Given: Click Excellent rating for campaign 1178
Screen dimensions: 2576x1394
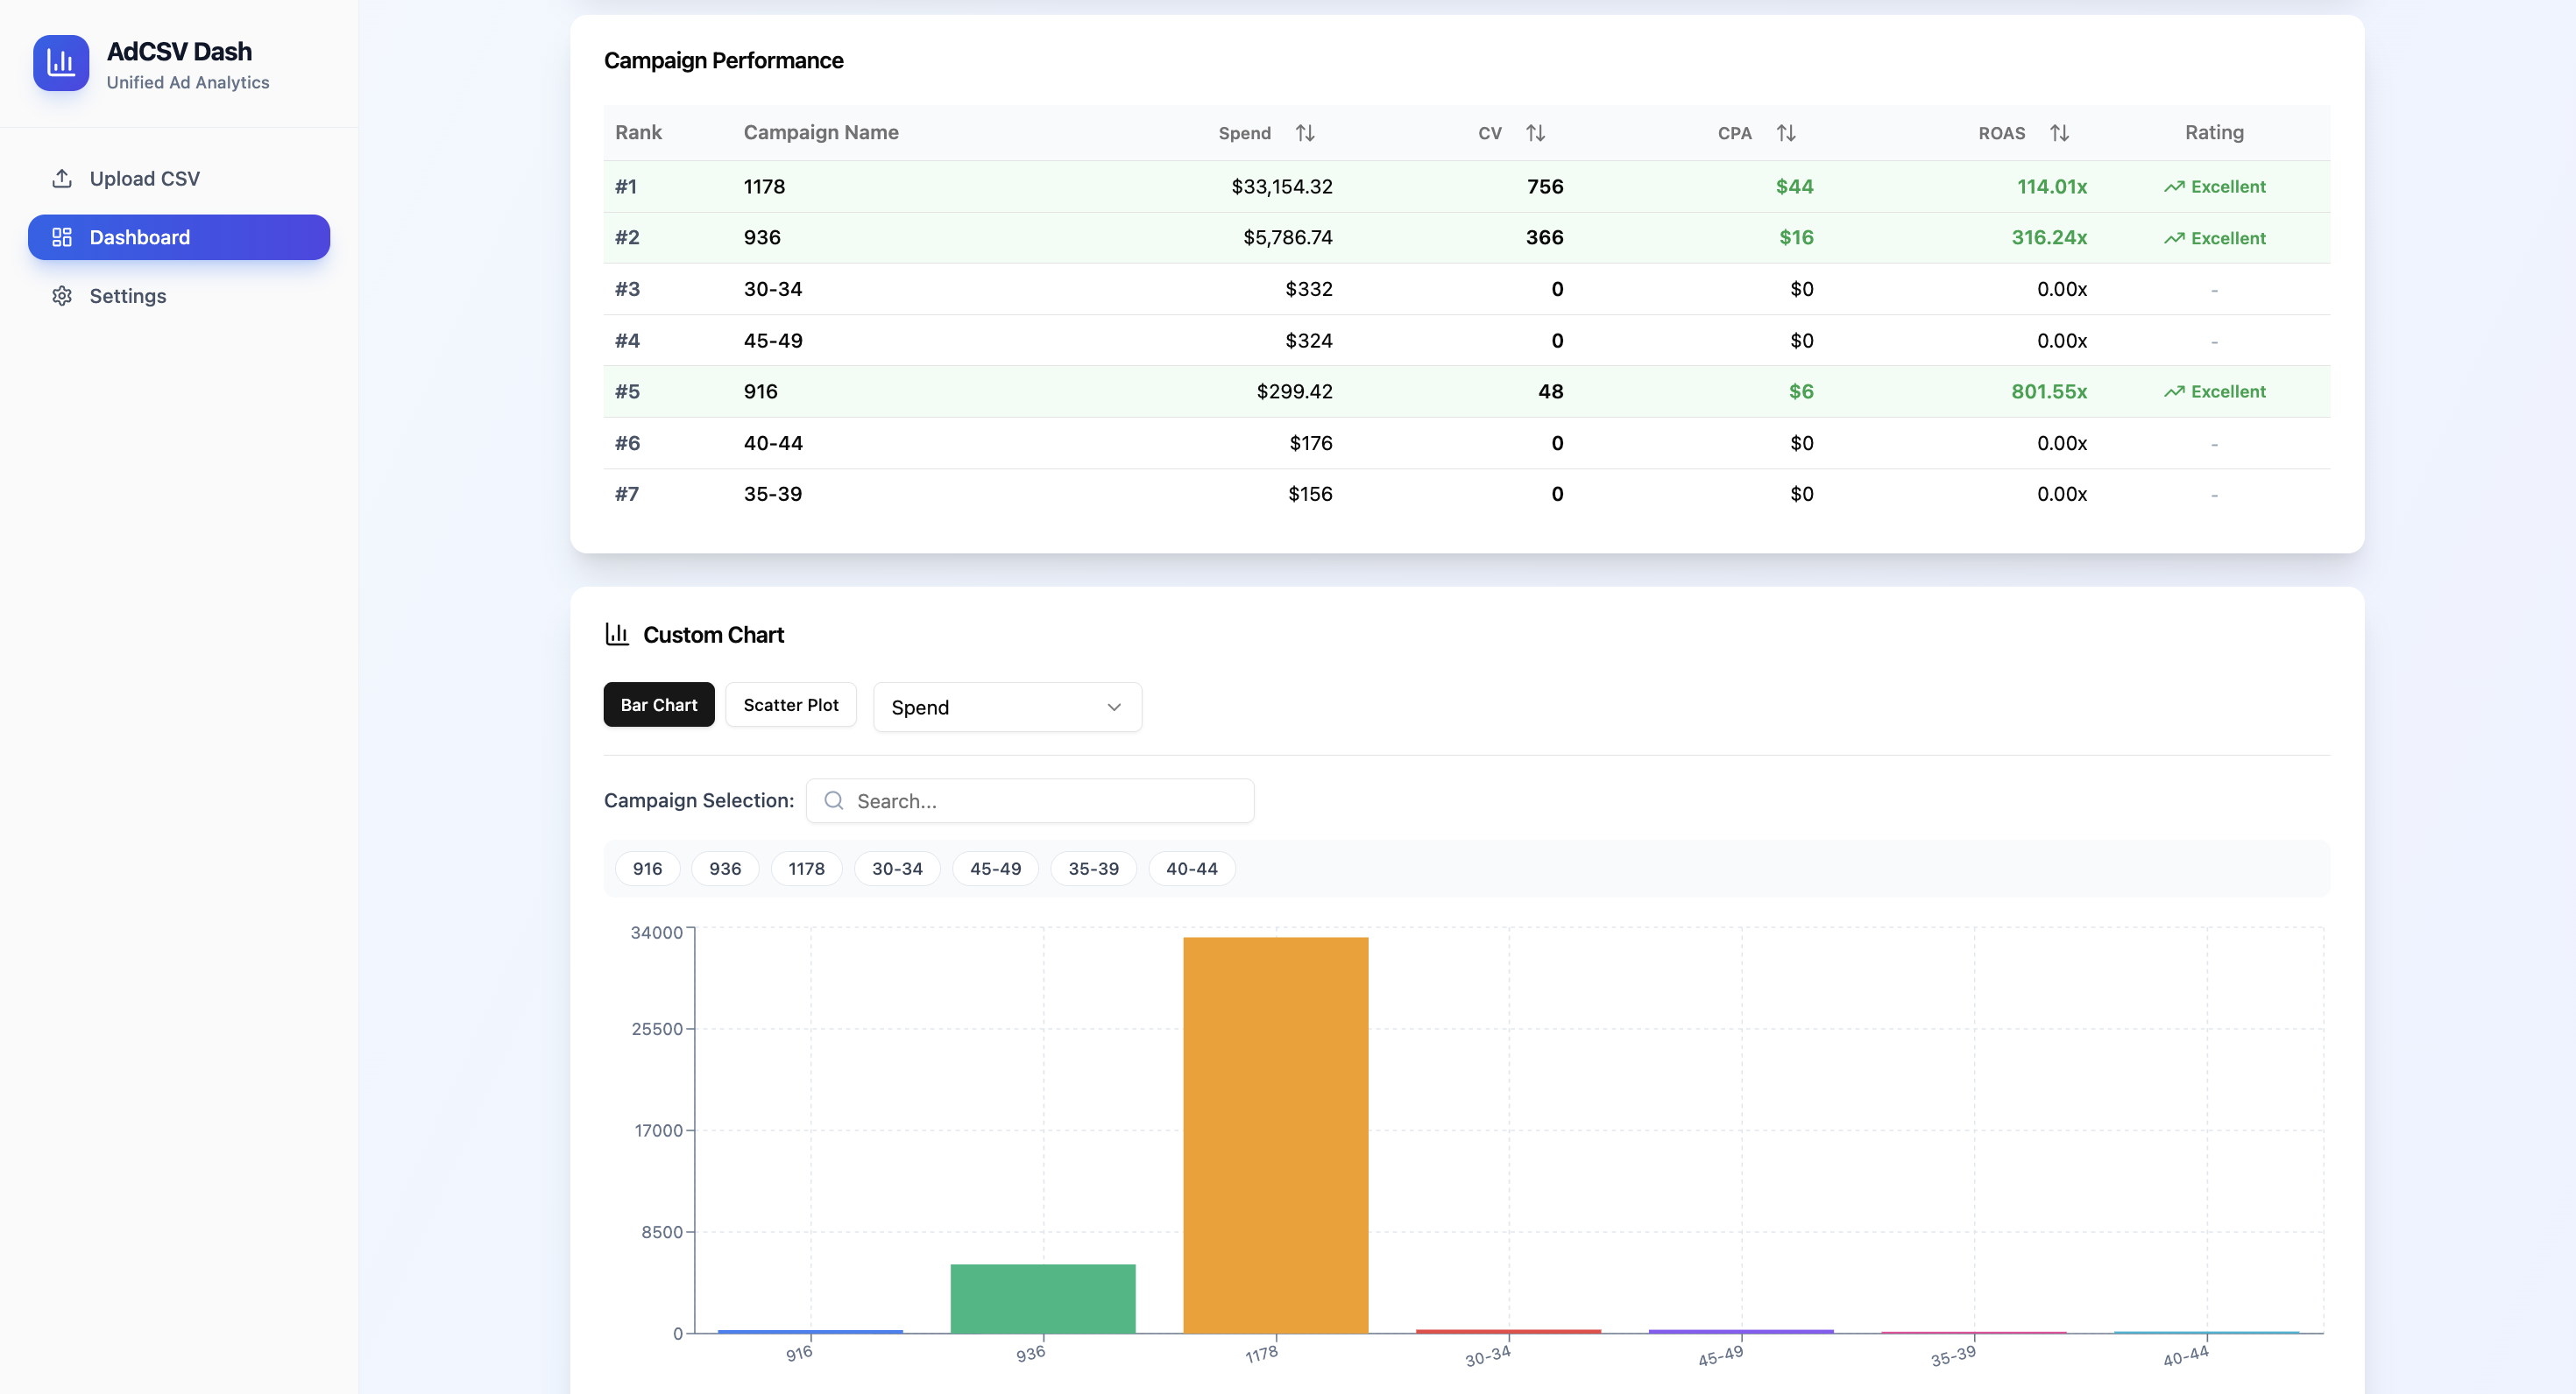Looking at the screenshot, I should coord(2215,186).
